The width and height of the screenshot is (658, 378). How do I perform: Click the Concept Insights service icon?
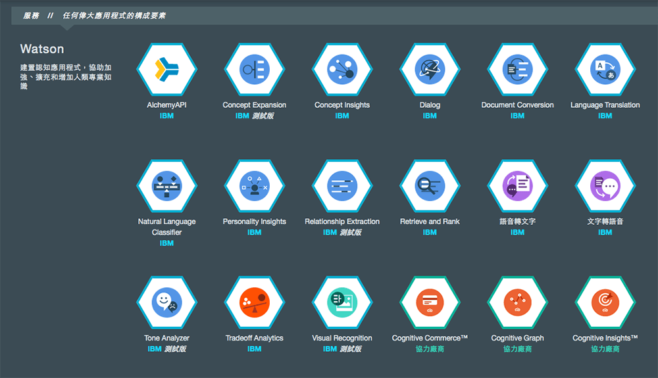click(x=342, y=69)
